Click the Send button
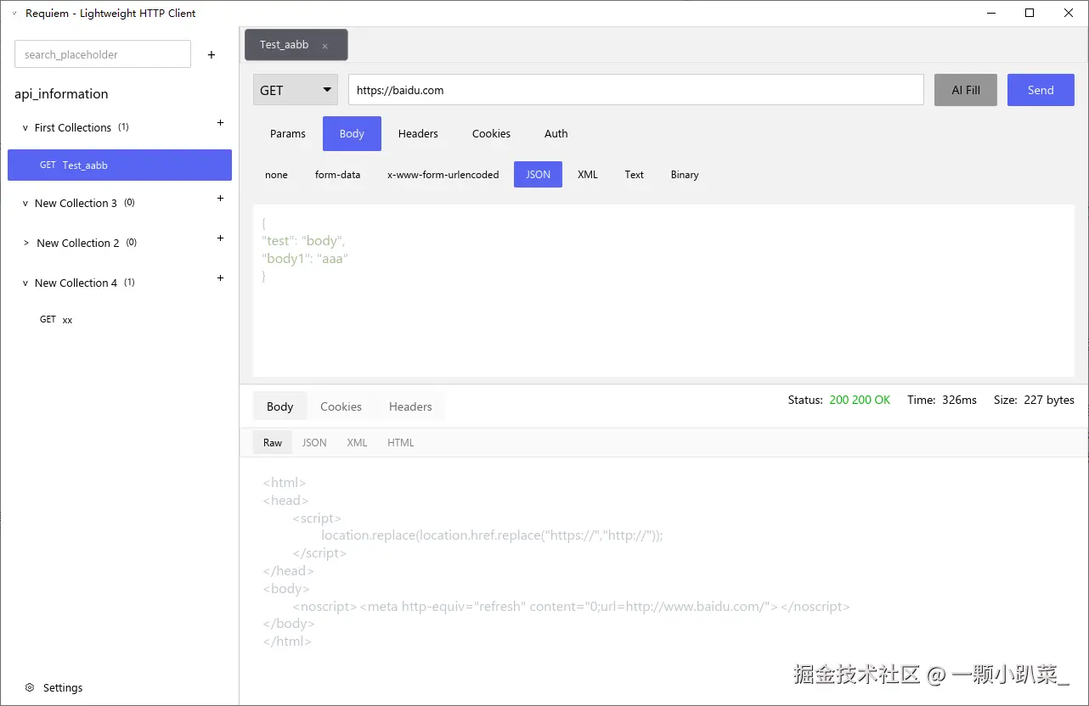This screenshot has height=706, width=1089. 1041,90
